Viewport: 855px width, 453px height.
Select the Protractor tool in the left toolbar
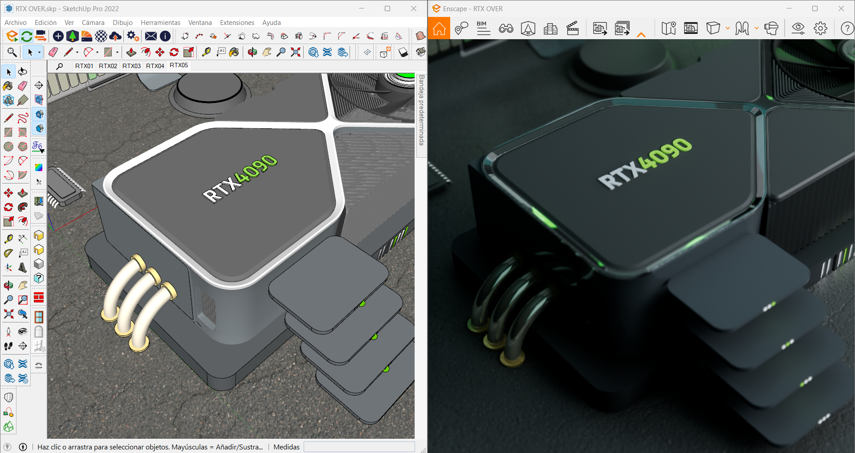point(8,253)
